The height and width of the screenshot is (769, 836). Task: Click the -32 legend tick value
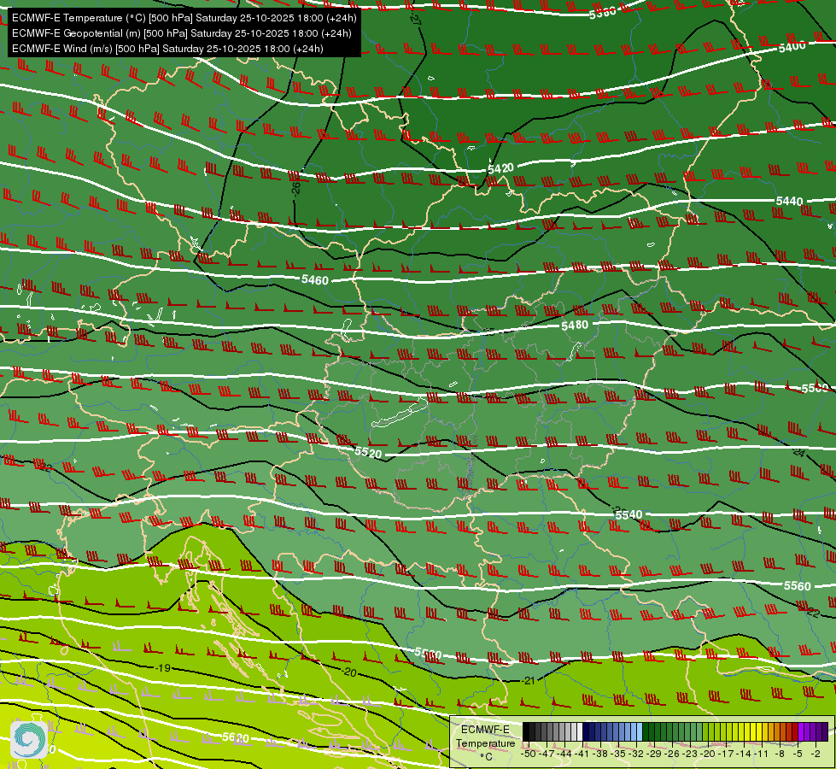coord(636,754)
